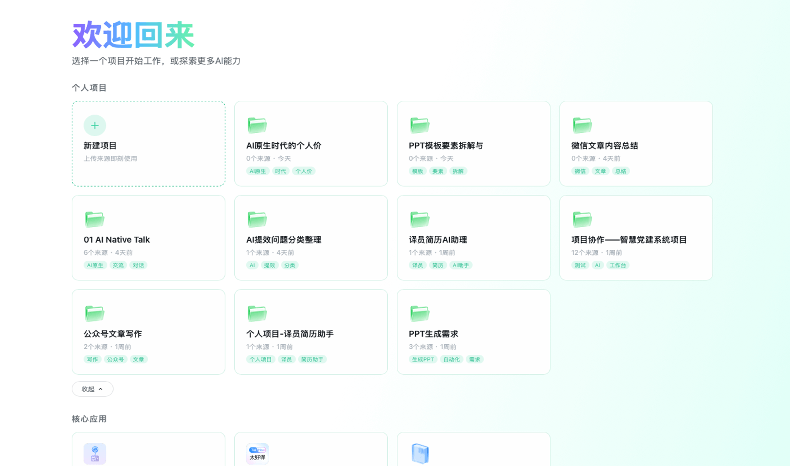790x466 pixels.
Task: Select the 拆解 tag
Action: click(458, 171)
